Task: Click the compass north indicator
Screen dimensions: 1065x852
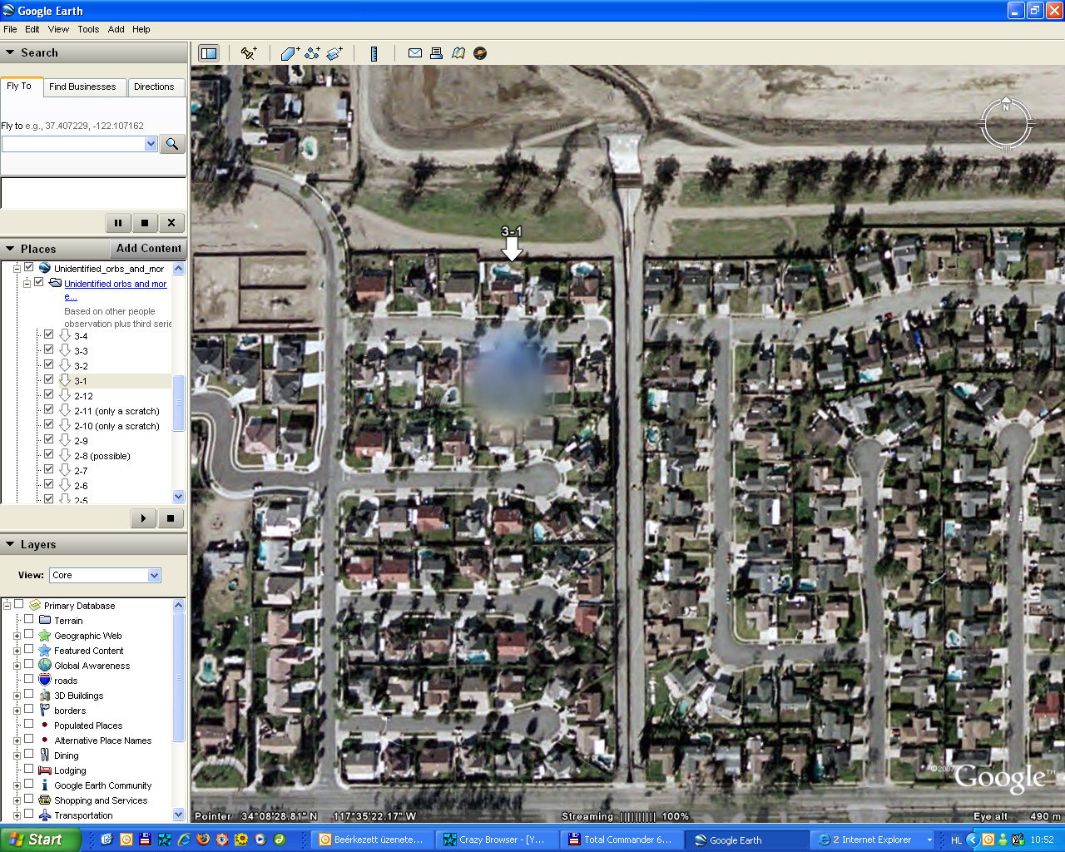Action: click(1006, 106)
